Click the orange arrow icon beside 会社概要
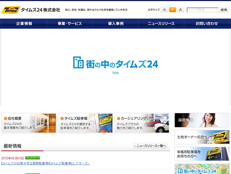The image size is (231, 174). (x=5, y=118)
